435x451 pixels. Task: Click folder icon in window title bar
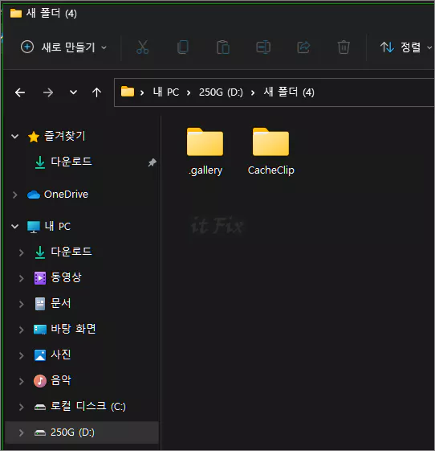click(16, 13)
